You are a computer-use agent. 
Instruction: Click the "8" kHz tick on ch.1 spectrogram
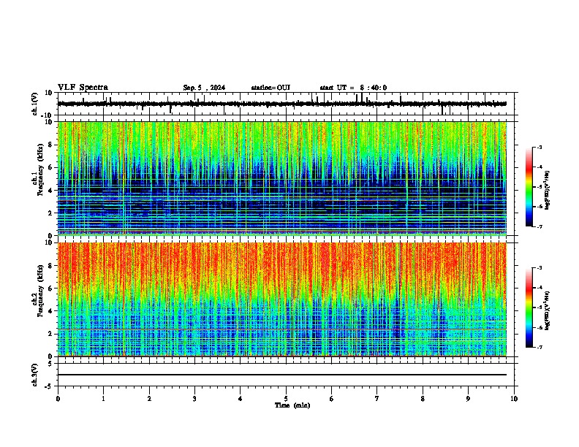[x=50, y=145]
